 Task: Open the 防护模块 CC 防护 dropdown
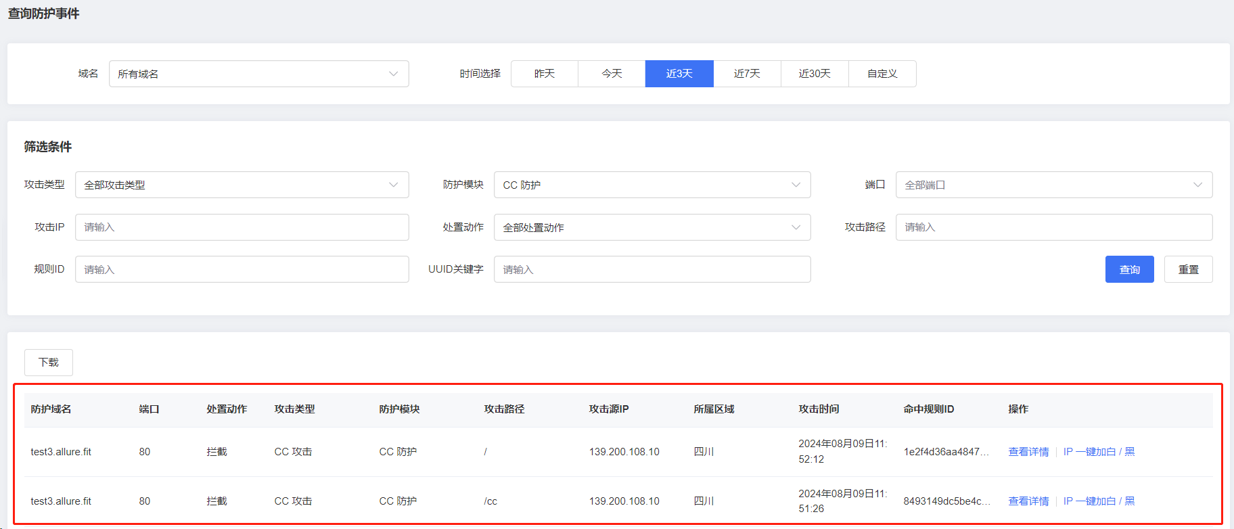(652, 185)
